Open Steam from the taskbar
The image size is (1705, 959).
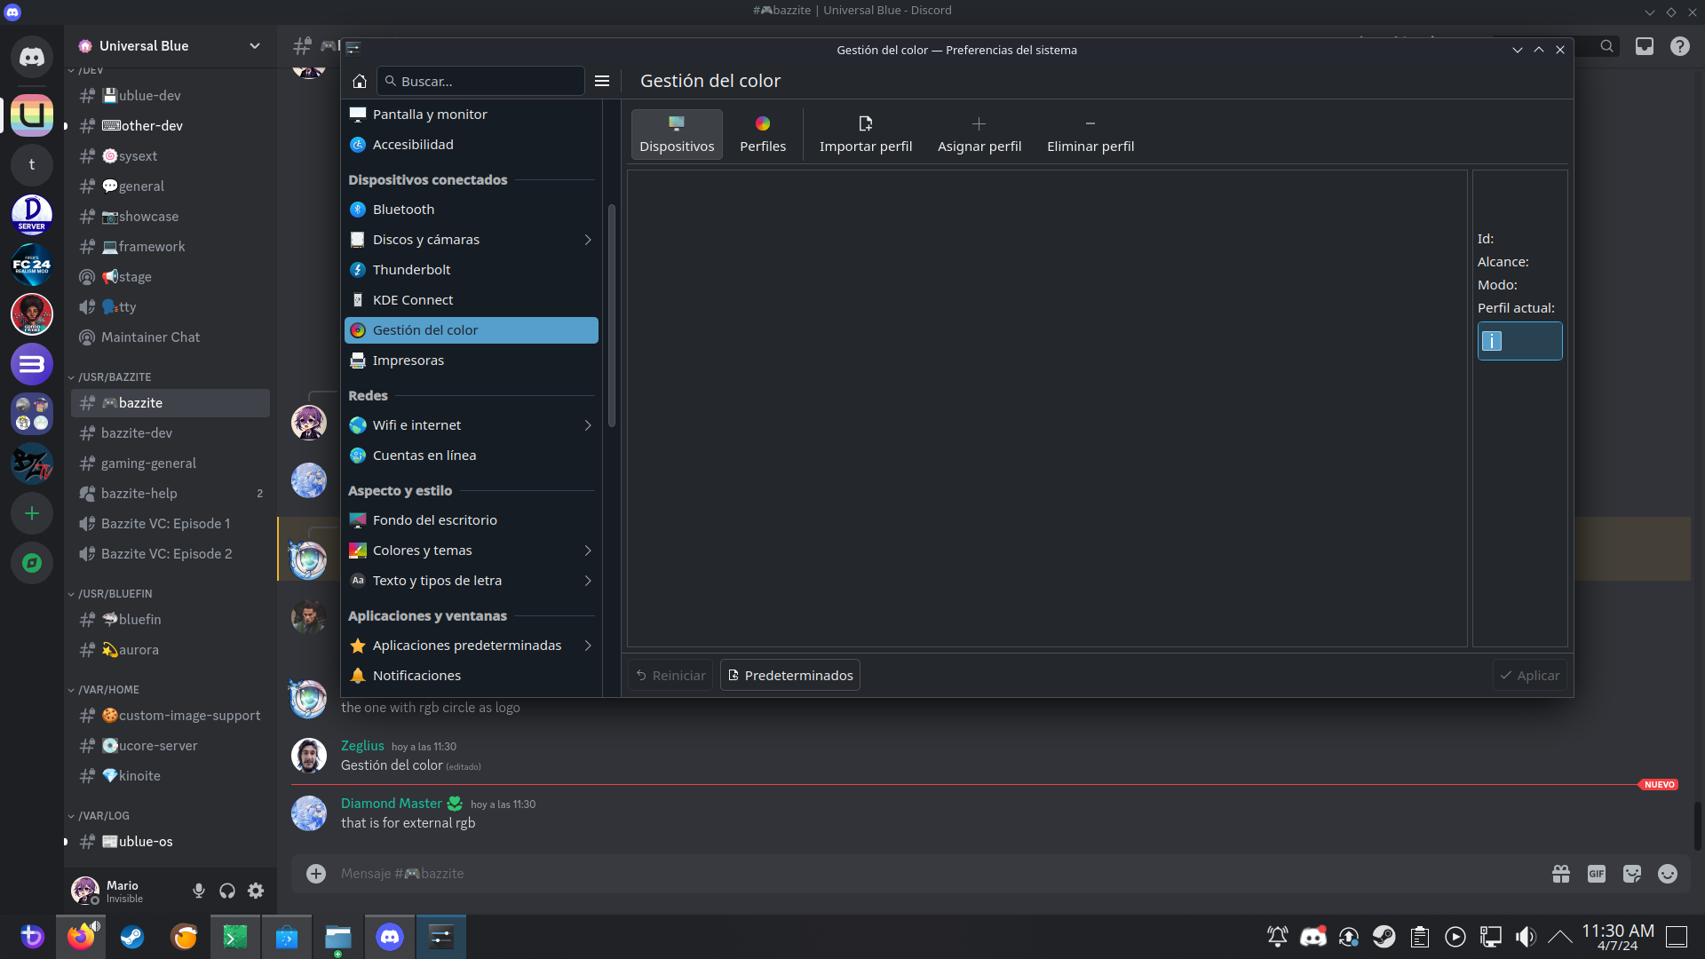point(132,937)
